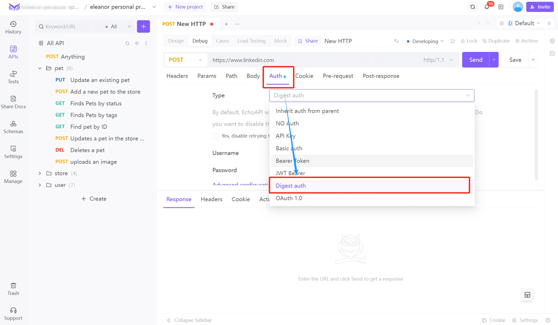Click the Send button
Viewport: 558px width, 325px height.
(x=475, y=60)
